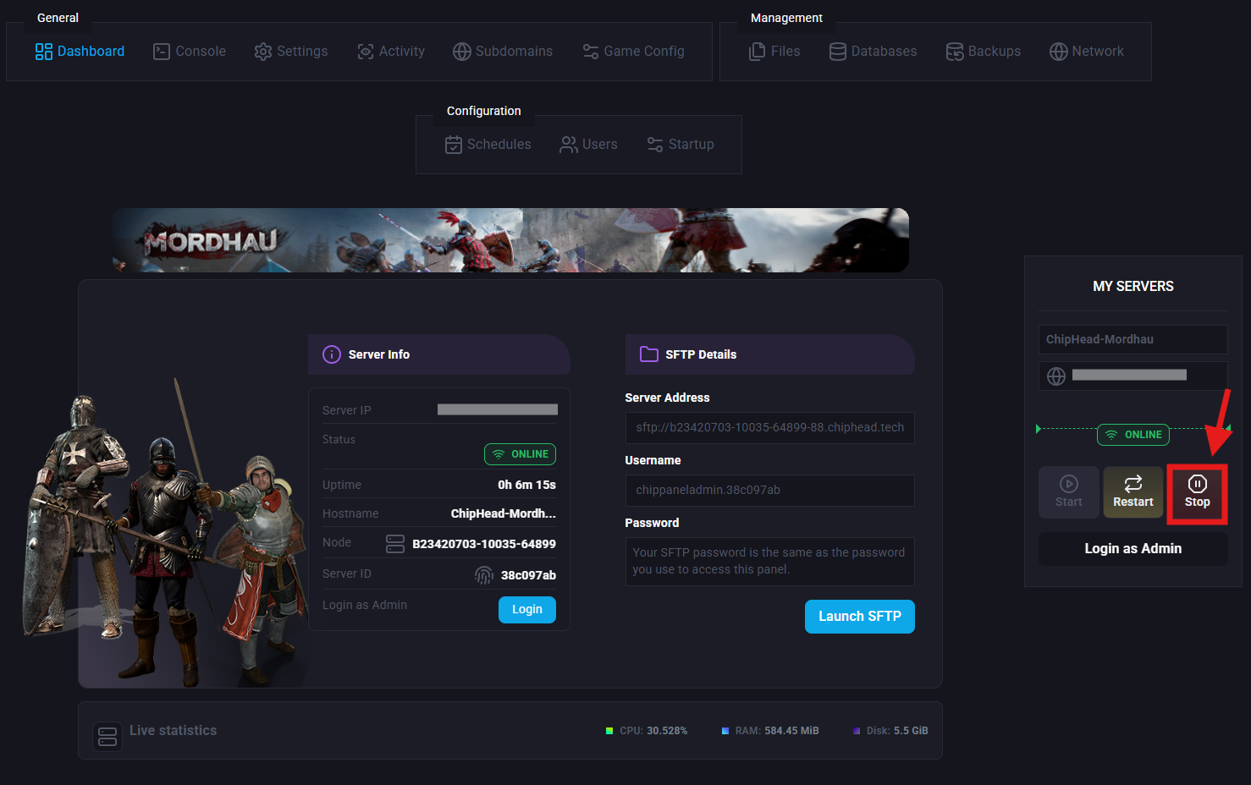Click the server ID 38c097ab

pyautogui.click(x=528, y=575)
